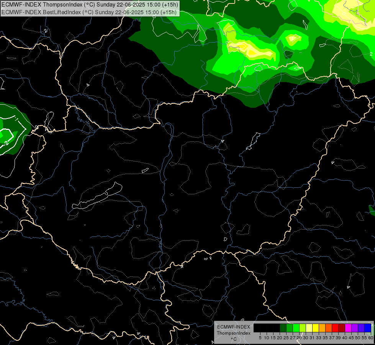Click the ECMWF-INDEX label in the legend
375x345 pixels.
click(234, 327)
